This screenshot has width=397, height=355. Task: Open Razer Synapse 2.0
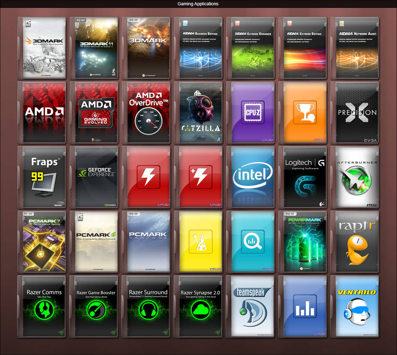199,307
